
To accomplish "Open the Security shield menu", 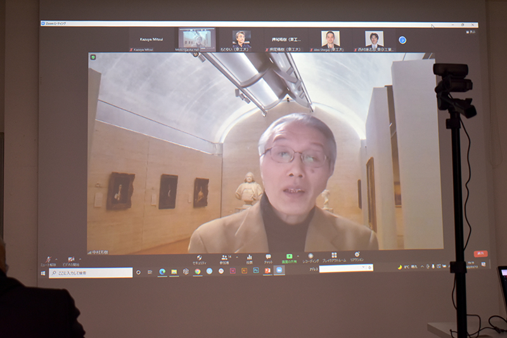I will (x=199, y=260).
